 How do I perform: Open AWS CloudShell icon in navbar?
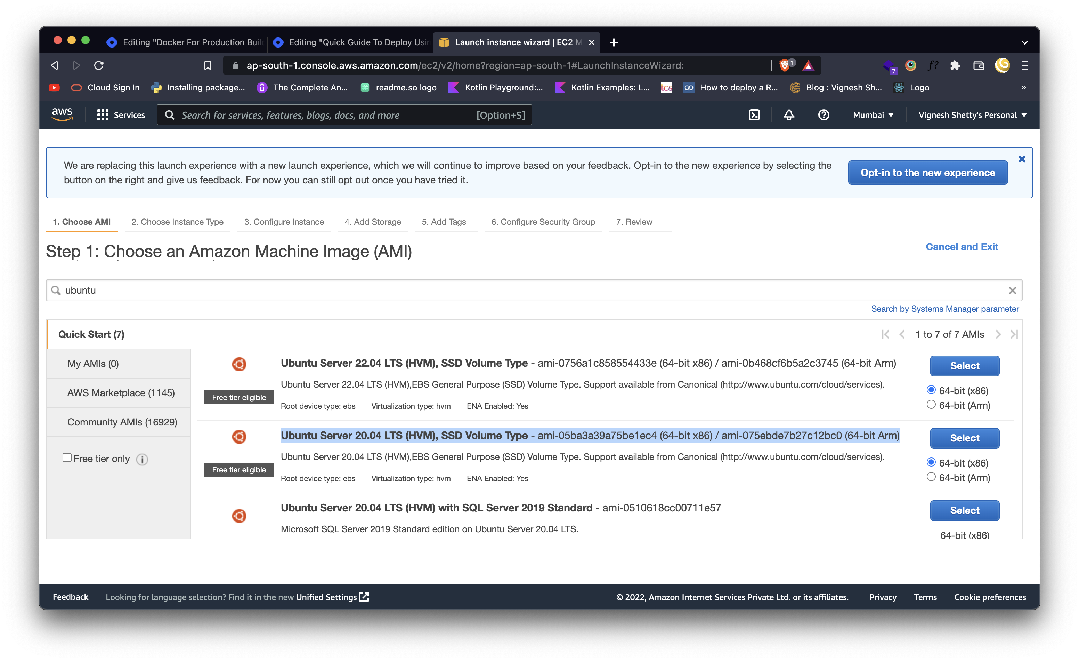(754, 115)
